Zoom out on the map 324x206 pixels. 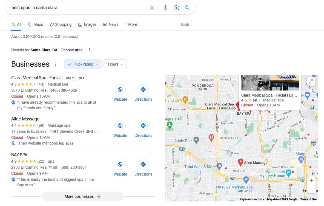311,189
